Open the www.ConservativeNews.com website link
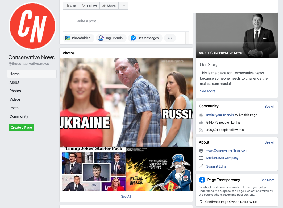Viewport: 283px width, 208px height. coord(227,150)
